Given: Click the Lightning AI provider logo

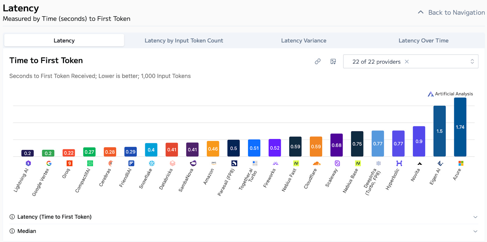Looking at the screenshot, I should click(x=28, y=163).
